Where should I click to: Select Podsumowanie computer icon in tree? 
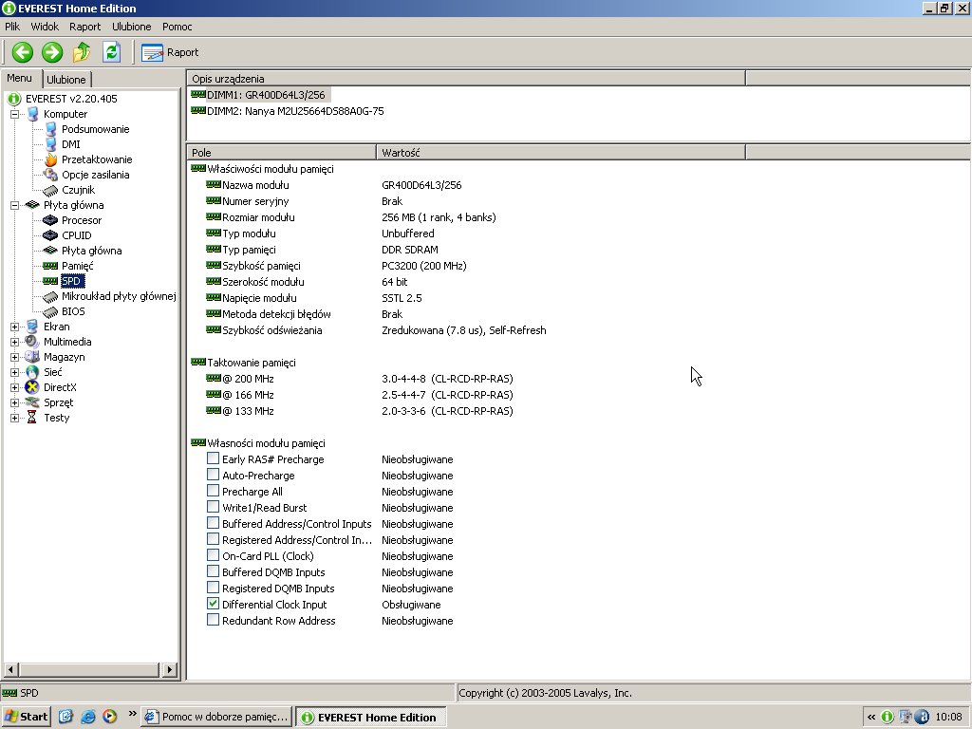click(51, 129)
